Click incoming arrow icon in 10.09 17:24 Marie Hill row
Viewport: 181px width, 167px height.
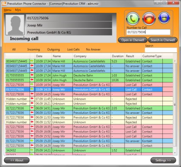point(32,70)
